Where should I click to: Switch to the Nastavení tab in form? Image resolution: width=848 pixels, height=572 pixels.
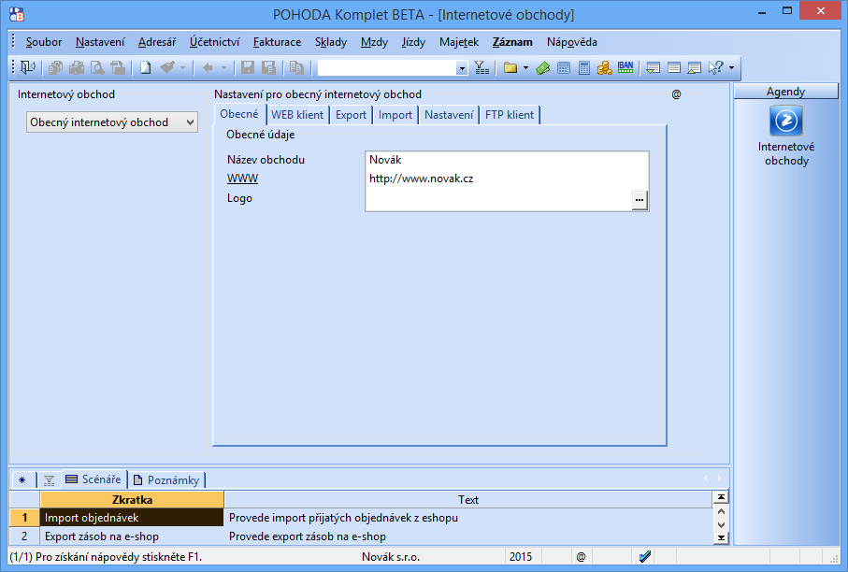coord(449,115)
